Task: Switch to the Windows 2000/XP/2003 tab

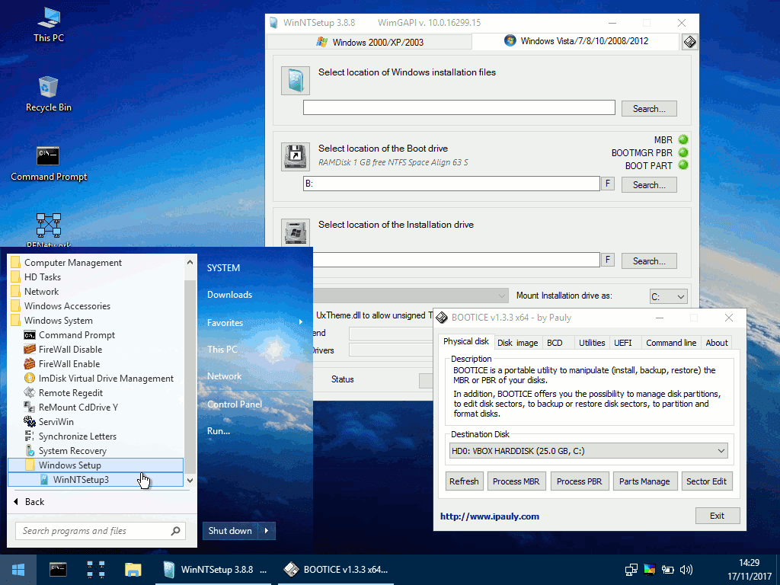Action: click(369, 43)
